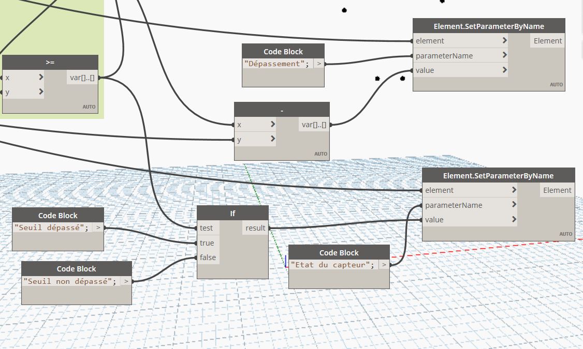
Task: Click the false input of If node
Action: click(208, 257)
